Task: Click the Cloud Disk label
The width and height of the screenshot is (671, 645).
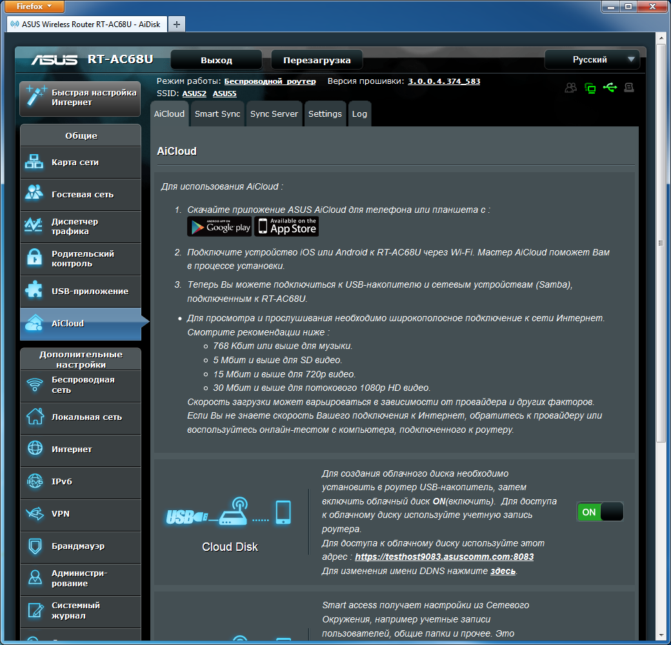Action: tap(230, 547)
